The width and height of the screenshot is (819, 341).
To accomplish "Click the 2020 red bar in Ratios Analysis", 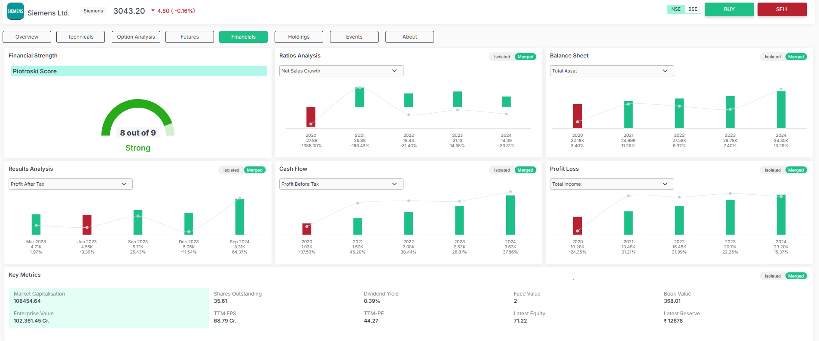I will coord(311,117).
